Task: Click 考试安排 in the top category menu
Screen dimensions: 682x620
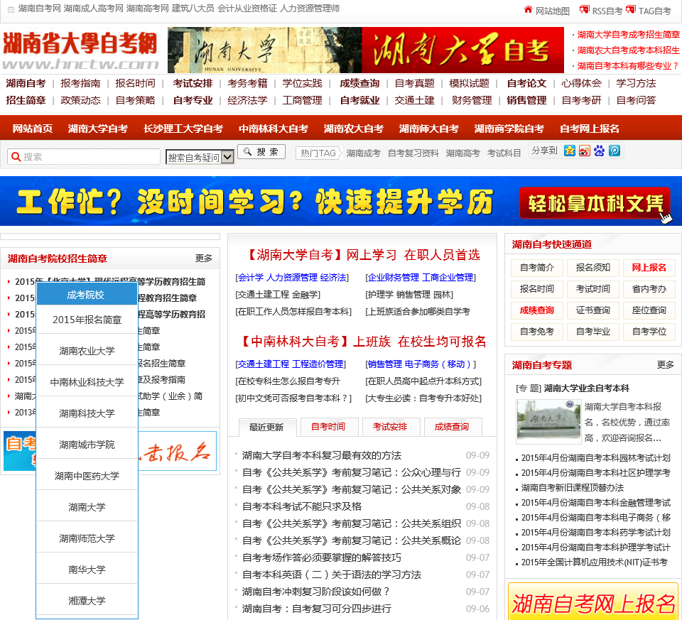Action: (193, 83)
